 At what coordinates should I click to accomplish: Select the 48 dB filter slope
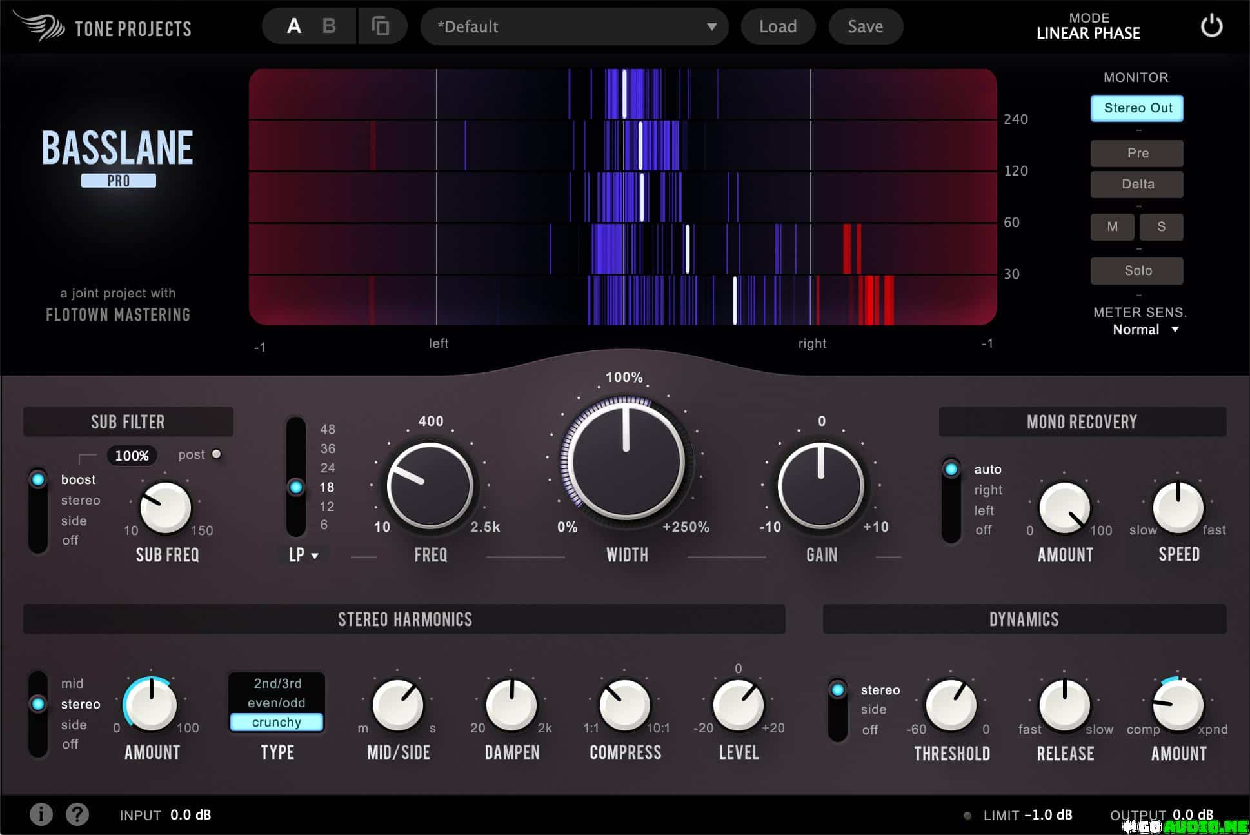click(x=328, y=429)
